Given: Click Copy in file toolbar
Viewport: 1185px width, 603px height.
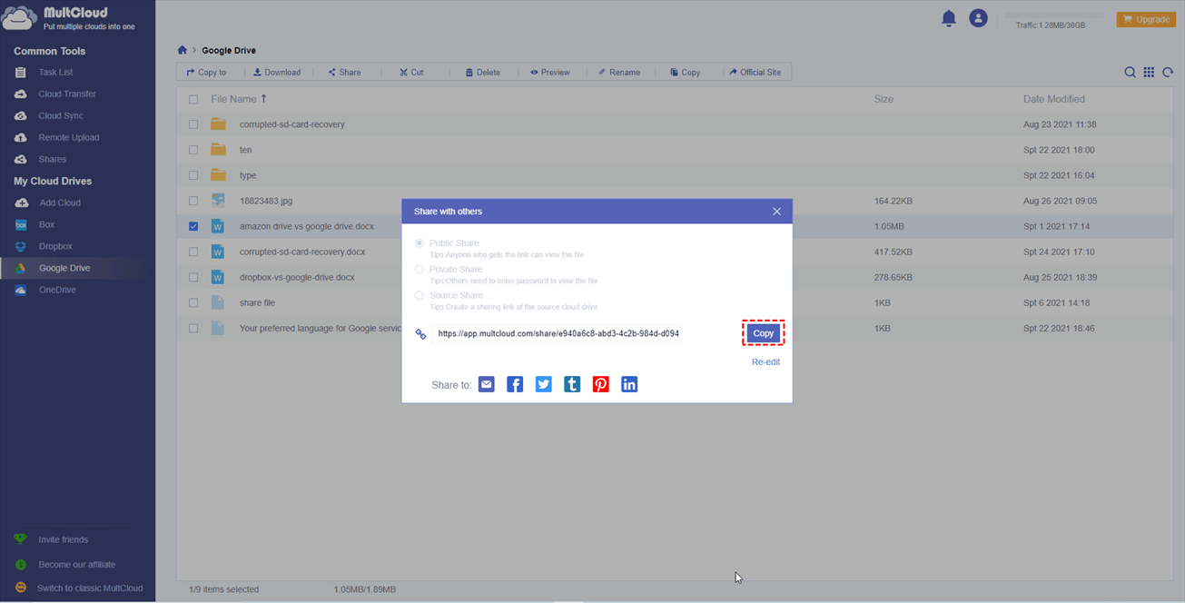Looking at the screenshot, I should tap(685, 72).
